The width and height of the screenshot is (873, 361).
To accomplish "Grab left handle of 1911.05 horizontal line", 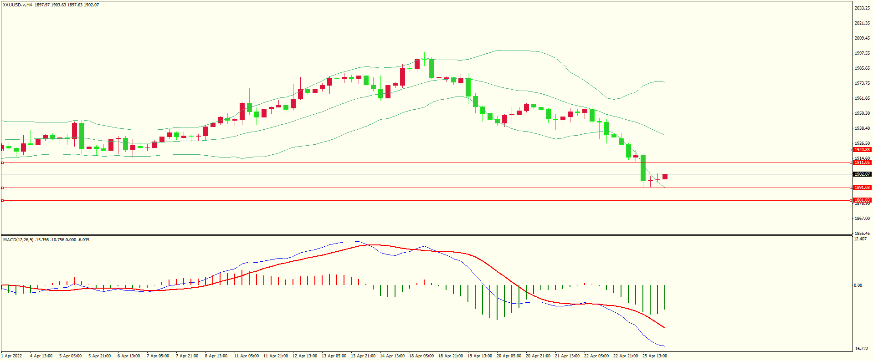I will (2, 163).
